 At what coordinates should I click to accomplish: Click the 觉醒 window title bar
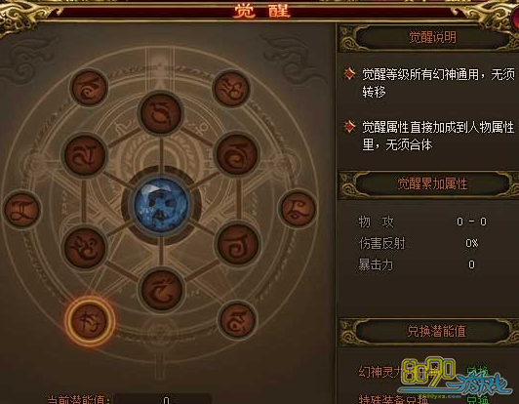click(x=261, y=11)
